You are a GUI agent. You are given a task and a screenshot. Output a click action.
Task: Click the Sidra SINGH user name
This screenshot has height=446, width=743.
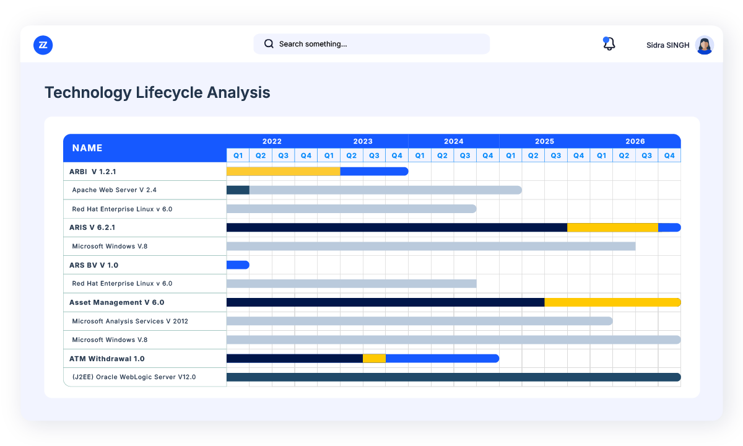[667, 45]
